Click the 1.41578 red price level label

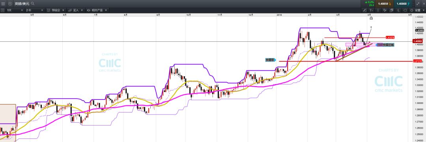390,37
